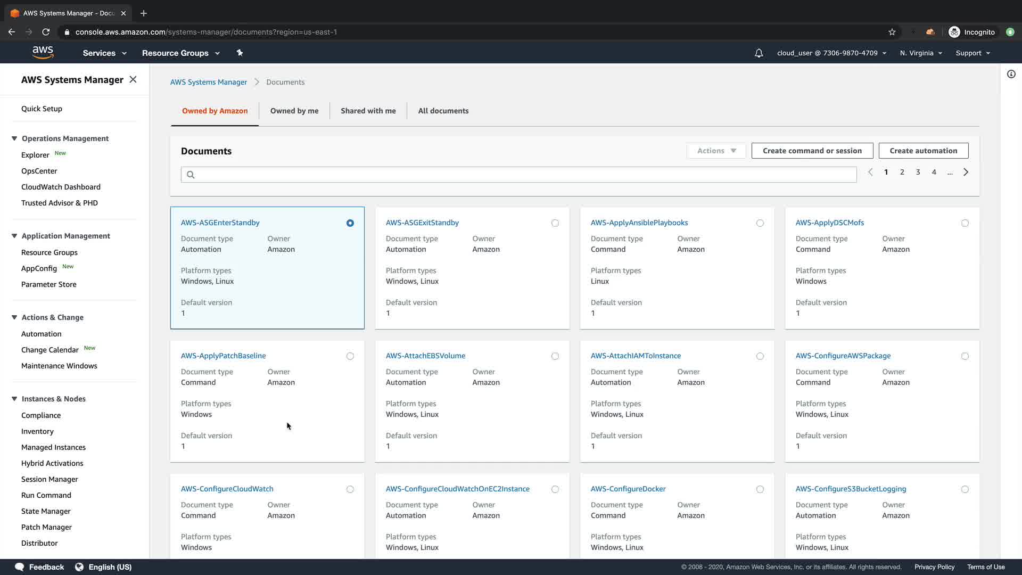
Task: Select the AWS-ASGExitStandby radio button
Action: pos(555,223)
